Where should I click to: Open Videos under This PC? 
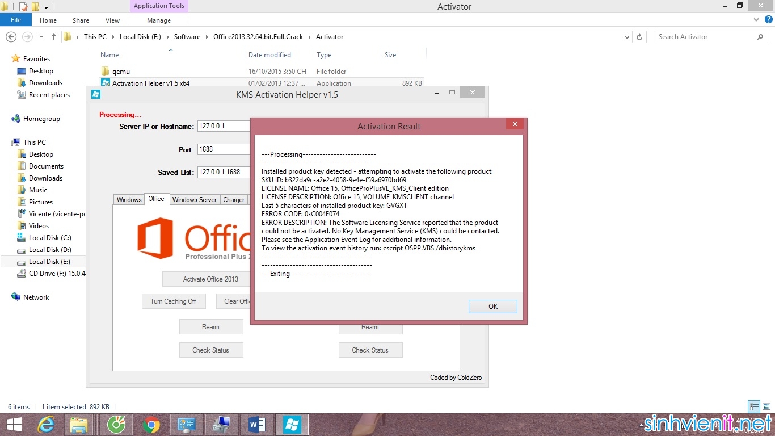[39, 226]
